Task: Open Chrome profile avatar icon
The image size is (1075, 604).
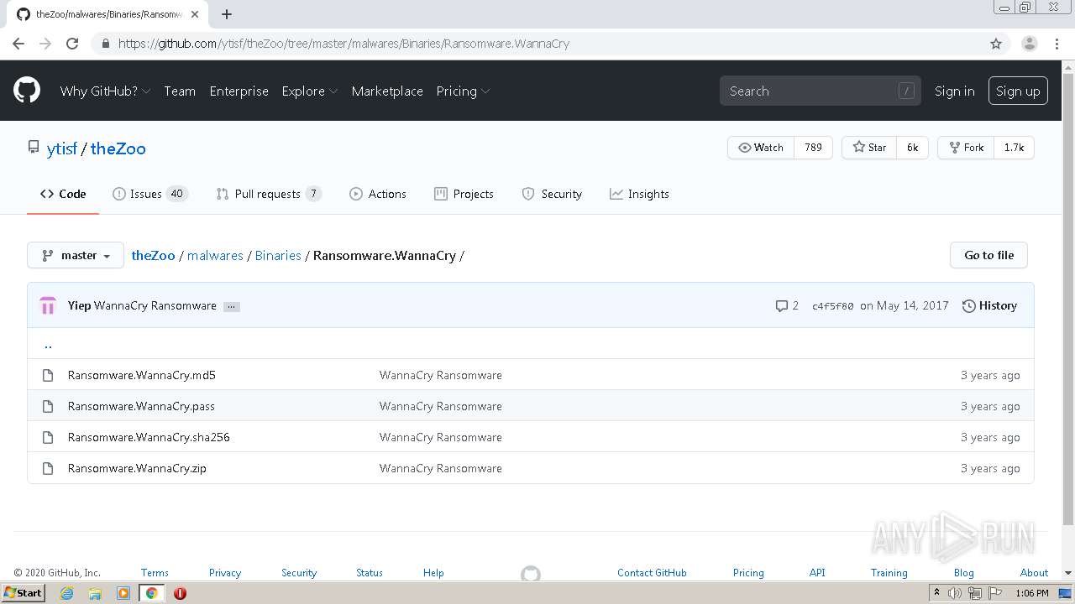Action: (1029, 44)
